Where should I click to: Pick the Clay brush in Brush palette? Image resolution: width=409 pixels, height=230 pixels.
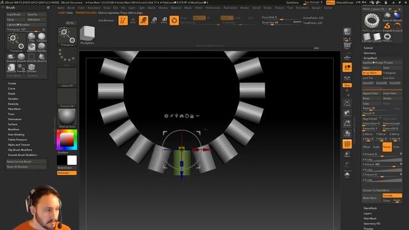click(x=31, y=37)
